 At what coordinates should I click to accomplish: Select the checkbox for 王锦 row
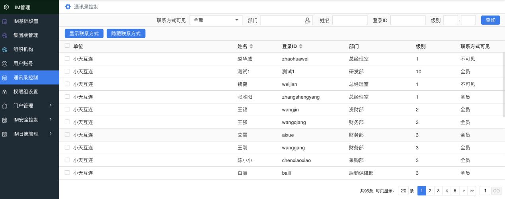67,109
